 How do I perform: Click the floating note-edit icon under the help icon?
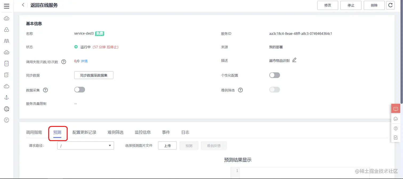tap(396, 138)
